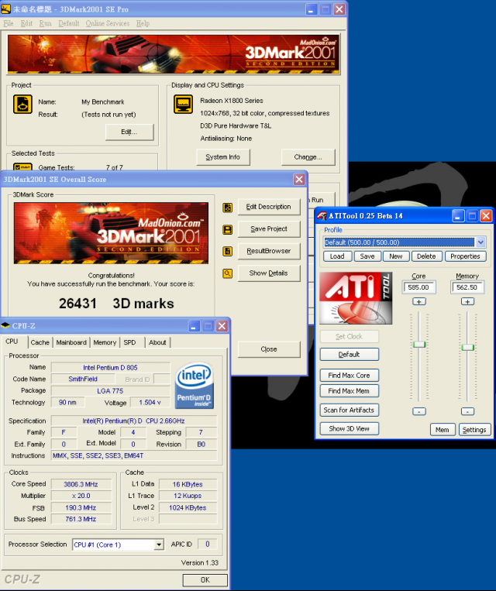Click the Project benchmark icon
The width and height of the screenshot is (496, 591).
point(22,105)
